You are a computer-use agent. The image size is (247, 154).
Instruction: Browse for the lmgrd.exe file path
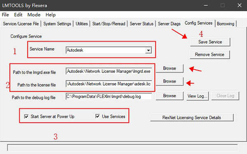170,68
